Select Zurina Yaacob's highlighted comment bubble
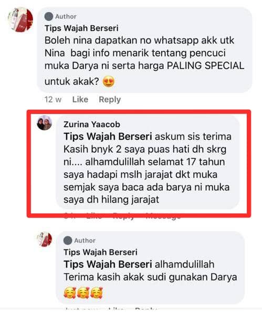This screenshot has width=262, height=312. (148, 163)
